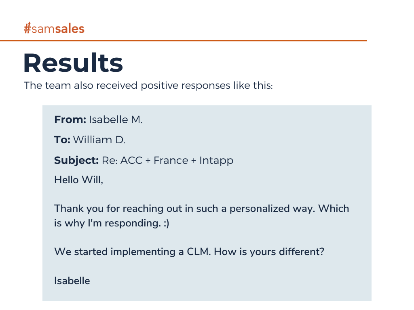The height and width of the screenshot is (310, 414).
Task: Select the Results heading
Action: 73,63
